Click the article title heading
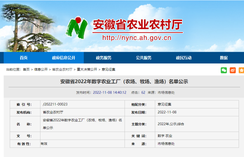The width and height of the screenshot is (244, 157). [124, 81]
